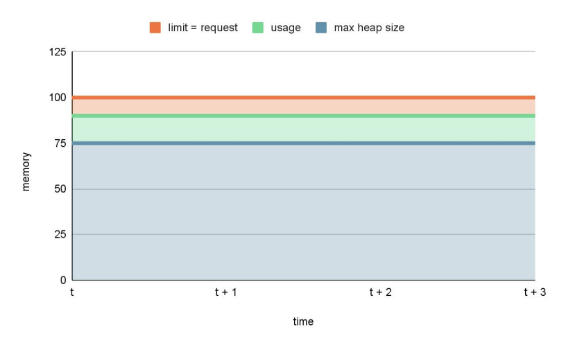Click the 125 y-axis tick label
The image size is (566, 345).
coord(57,52)
